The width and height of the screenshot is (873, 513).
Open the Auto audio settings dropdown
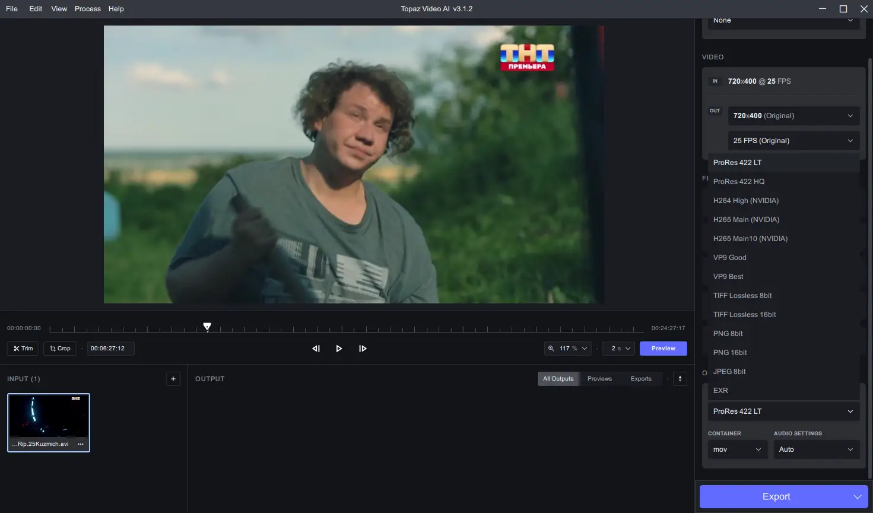pos(817,449)
